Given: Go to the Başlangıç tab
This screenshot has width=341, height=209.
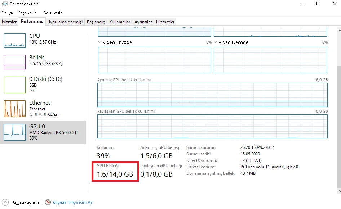Looking at the screenshot, I should (96, 22).
